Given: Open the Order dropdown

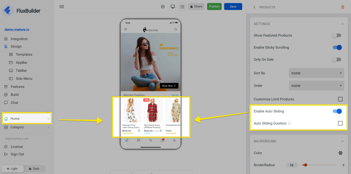Looking at the screenshot, I should [x=316, y=86].
